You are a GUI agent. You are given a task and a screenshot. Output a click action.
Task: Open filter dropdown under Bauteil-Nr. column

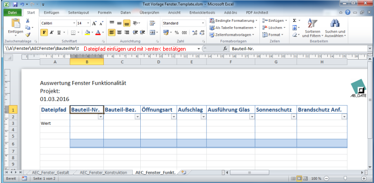click(101, 117)
